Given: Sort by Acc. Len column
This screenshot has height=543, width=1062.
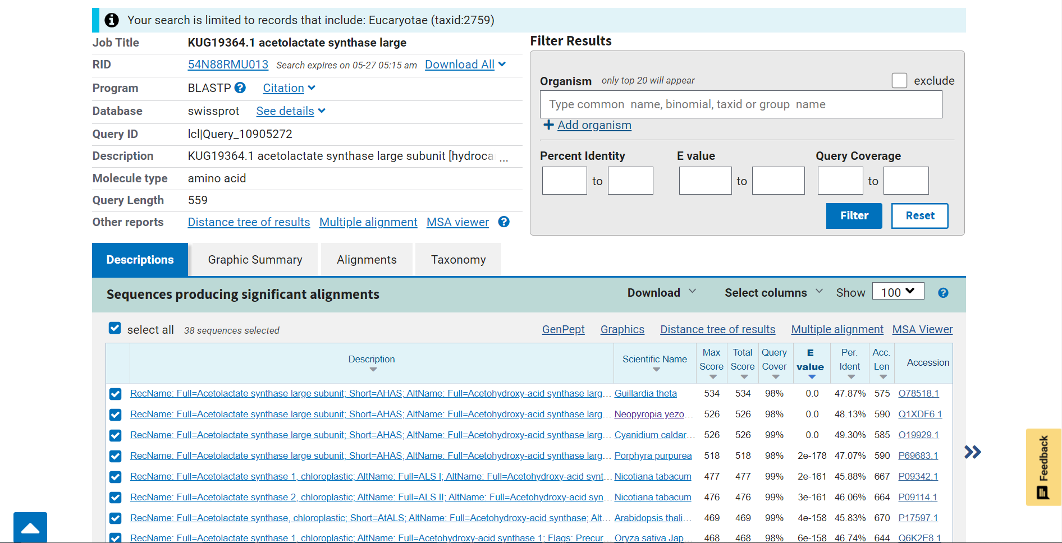Looking at the screenshot, I should (883, 377).
